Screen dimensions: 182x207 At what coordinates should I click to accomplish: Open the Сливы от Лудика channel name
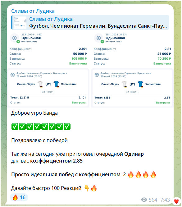(x=33, y=11)
